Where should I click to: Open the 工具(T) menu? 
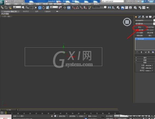coord(16,4)
